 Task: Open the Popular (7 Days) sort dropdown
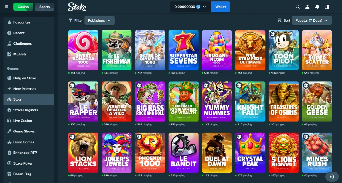(312, 20)
